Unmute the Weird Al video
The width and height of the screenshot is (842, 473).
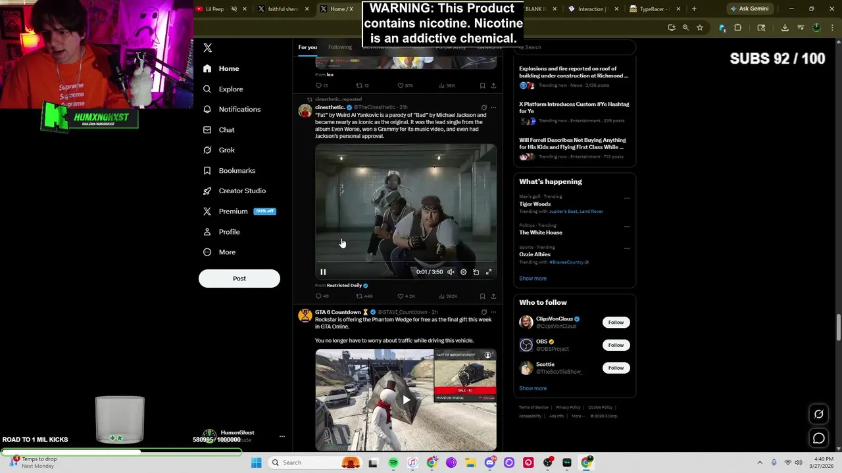click(x=451, y=272)
